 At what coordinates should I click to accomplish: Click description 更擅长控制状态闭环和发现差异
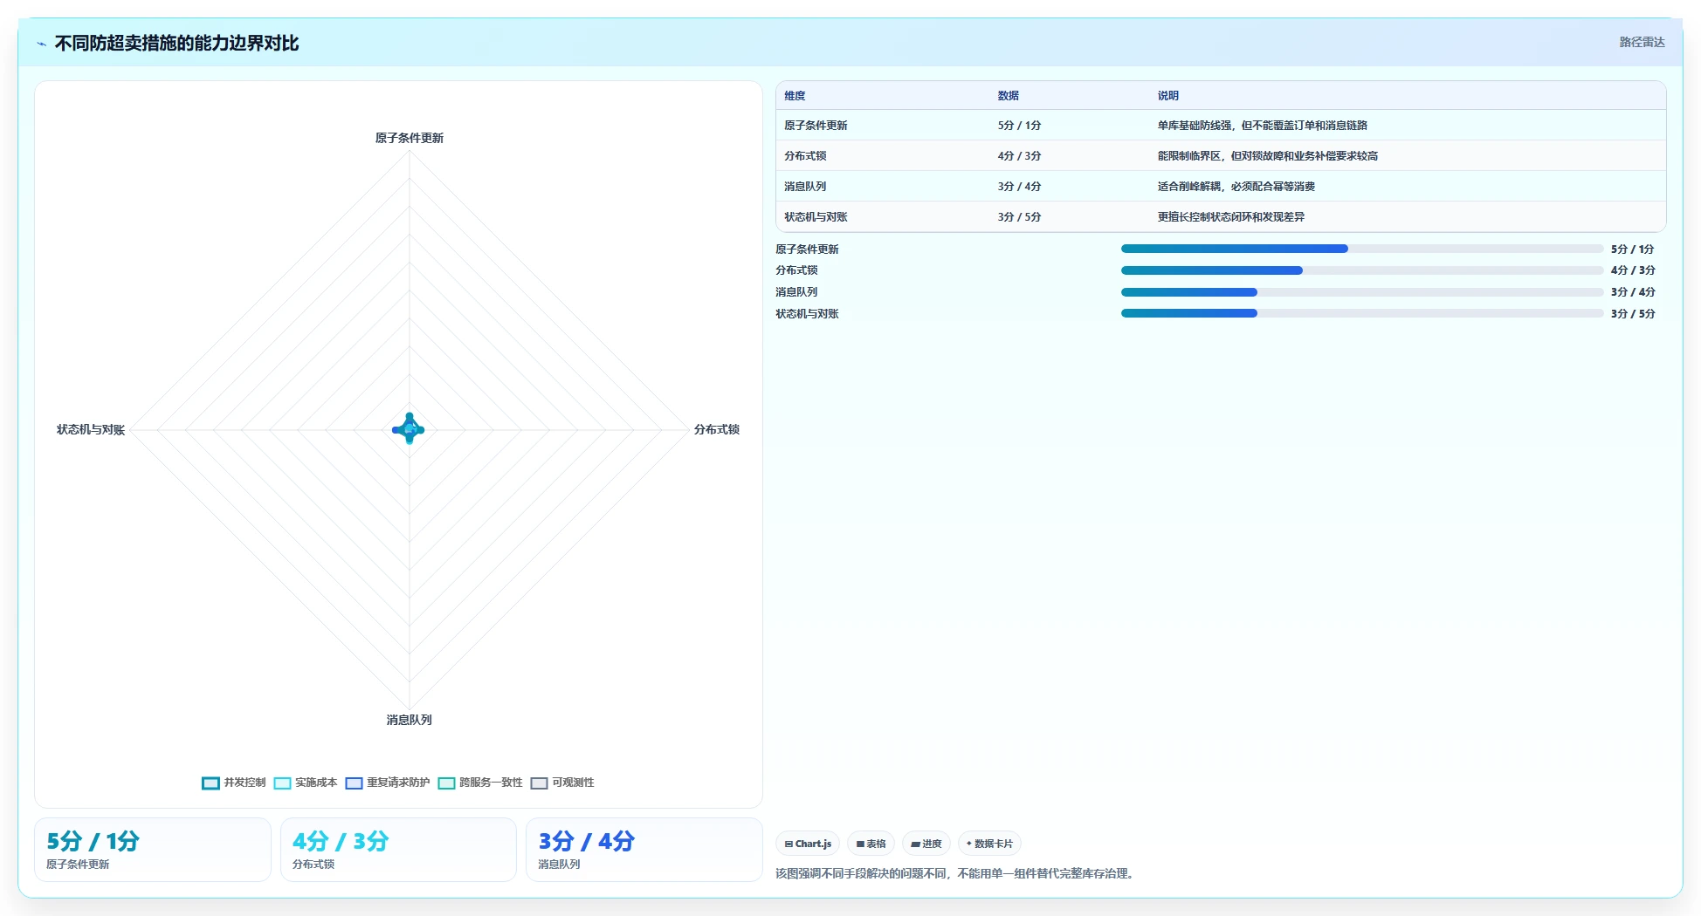(1231, 217)
